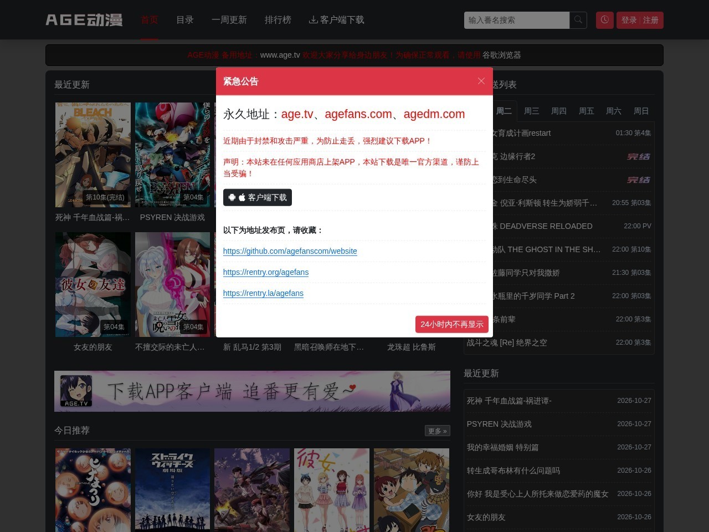Click the 登录 link
This screenshot has width=709, height=532.
pos(629,20)
